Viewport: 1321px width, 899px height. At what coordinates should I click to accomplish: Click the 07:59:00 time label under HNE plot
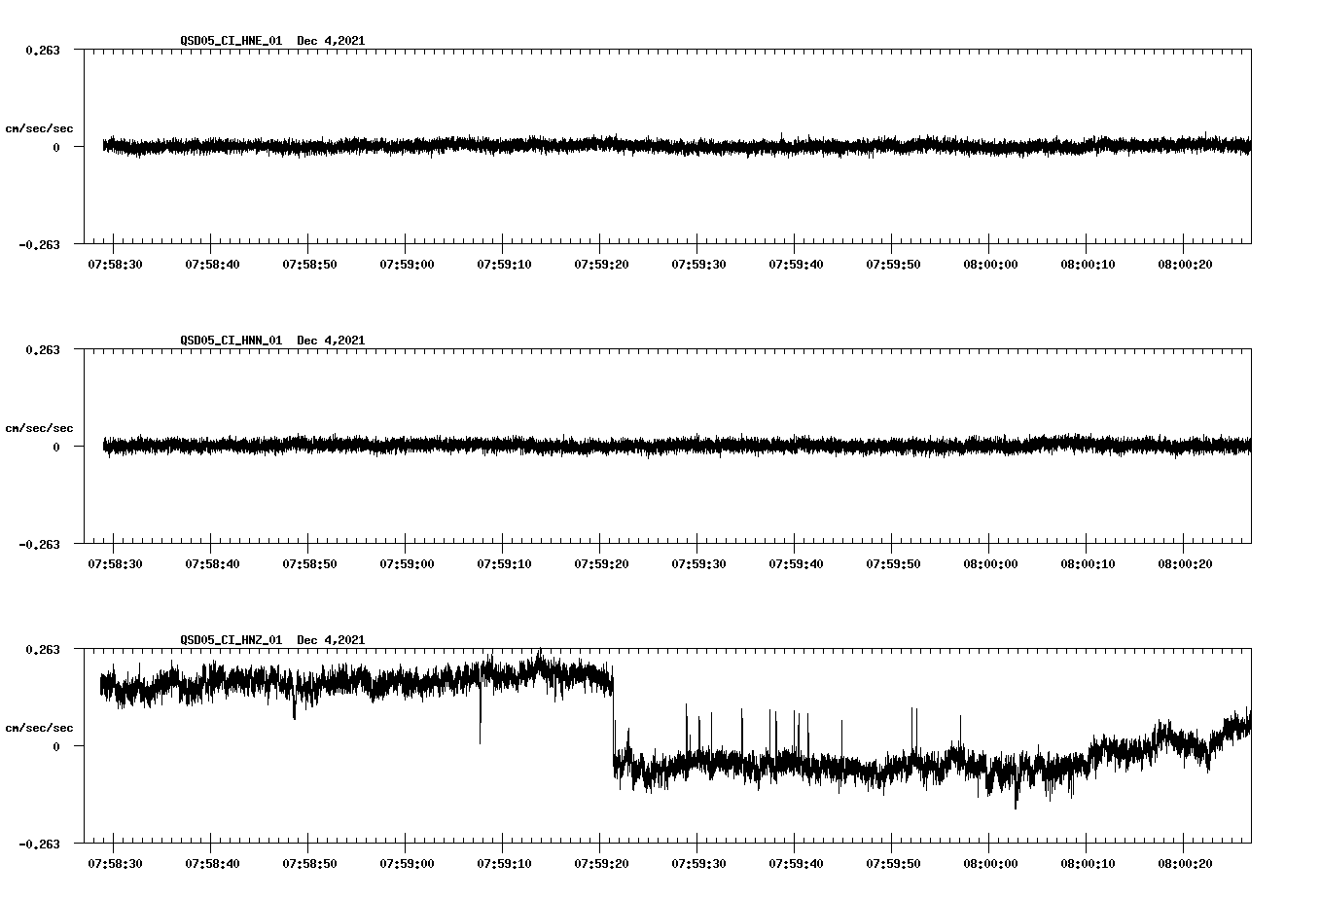point(407,265)
